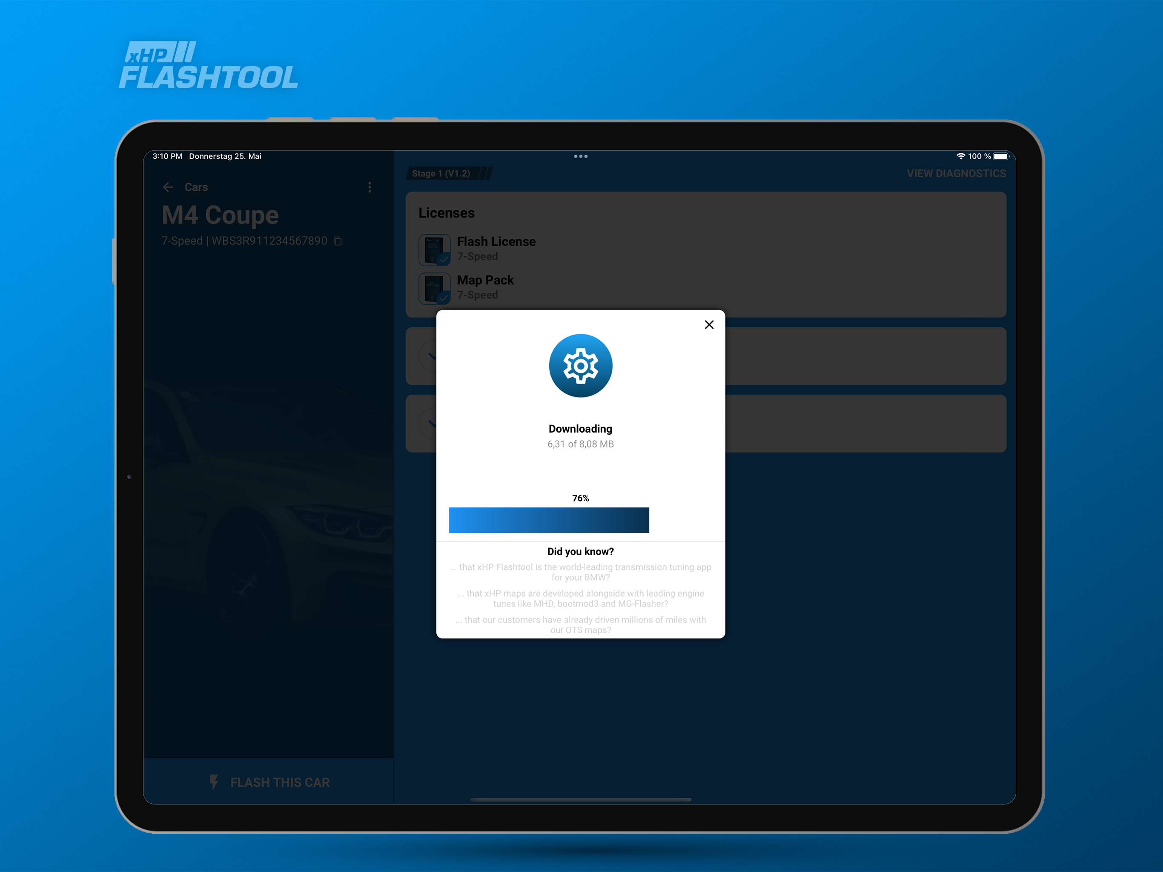This screenshot has width=1163, height=872.
Task: Click the M4 Coupe heading
Action: 220,215
